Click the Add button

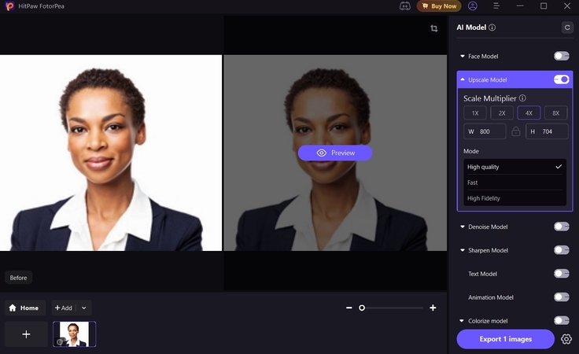pos(64,308)
